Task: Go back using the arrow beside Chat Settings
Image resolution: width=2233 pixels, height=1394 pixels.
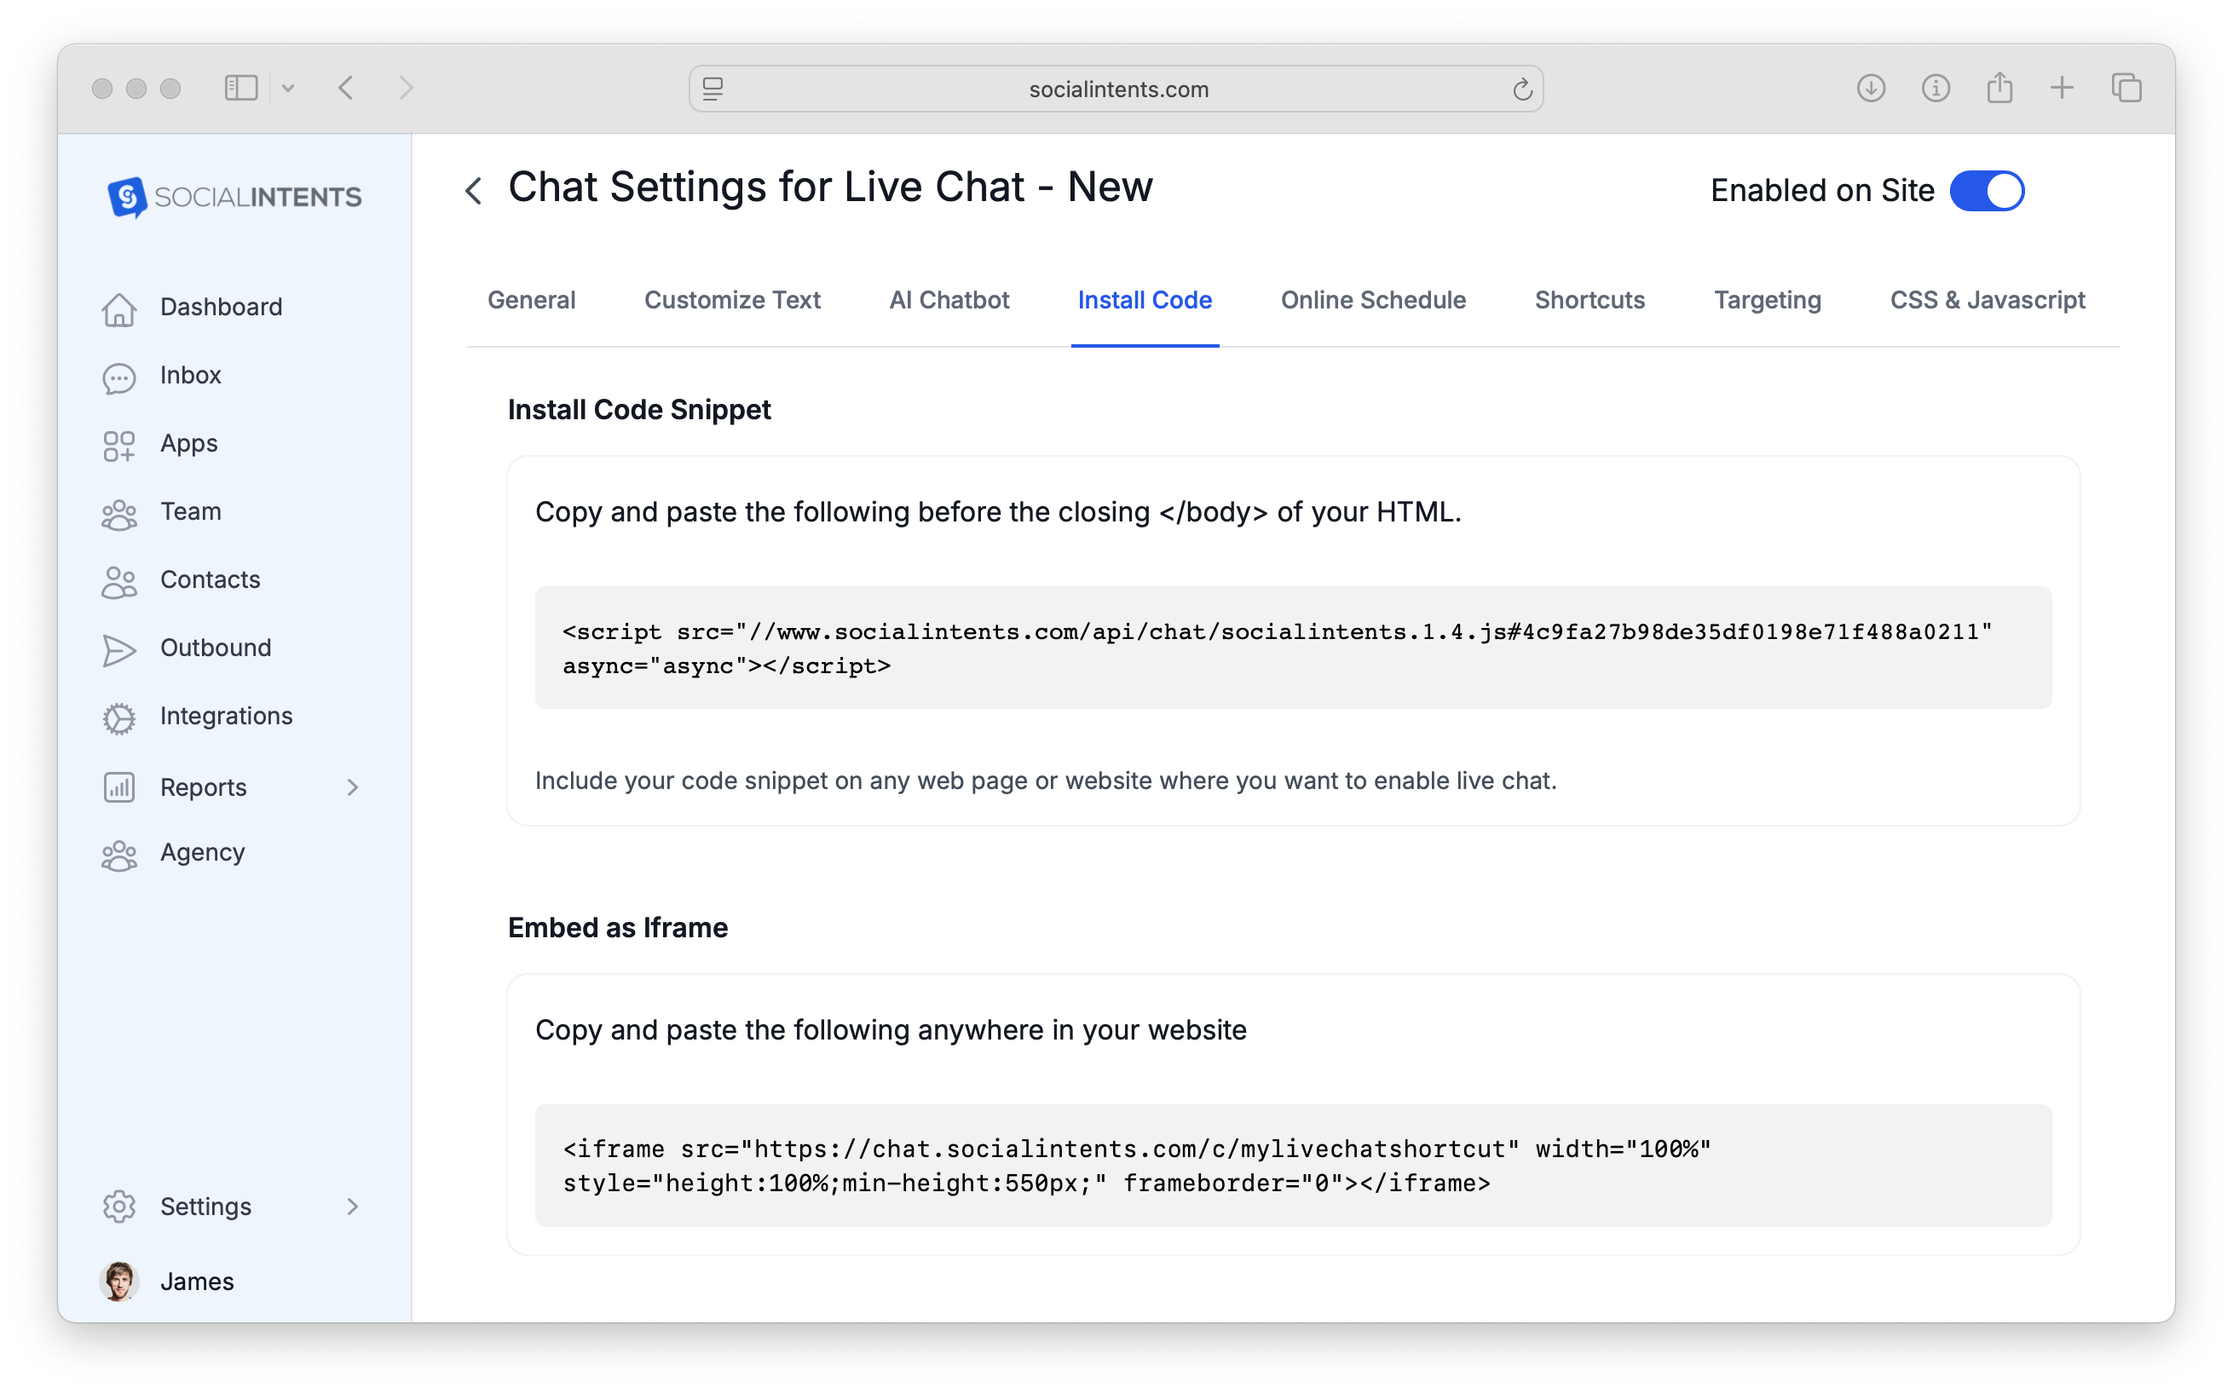Action: click(474, 191)
